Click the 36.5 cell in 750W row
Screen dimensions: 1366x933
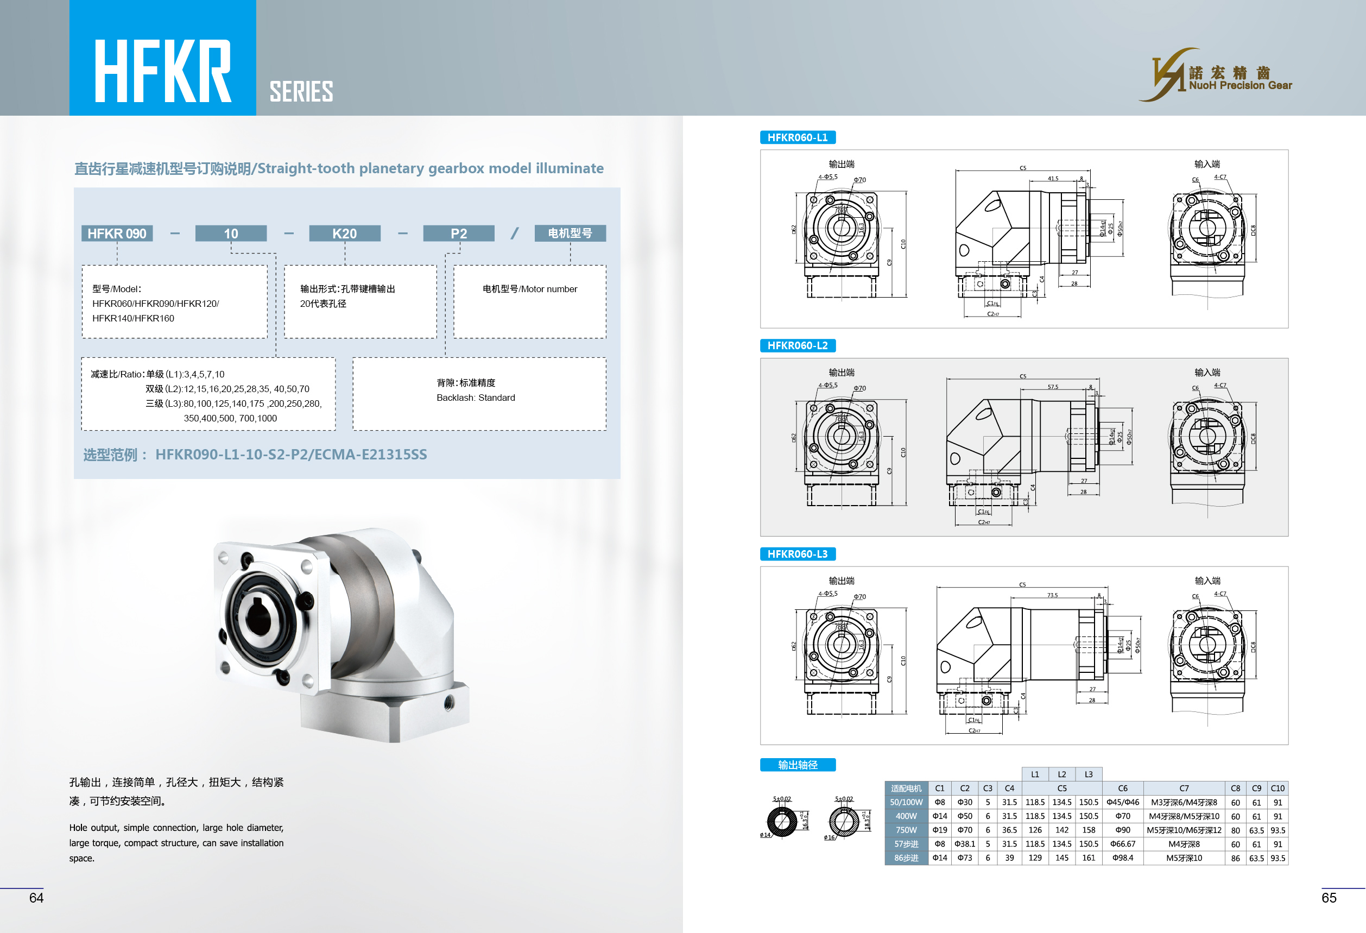(1009, 830)
